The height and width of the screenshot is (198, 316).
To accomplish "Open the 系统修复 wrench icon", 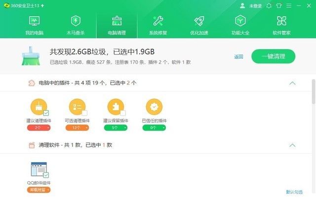I will coord(158,21).
